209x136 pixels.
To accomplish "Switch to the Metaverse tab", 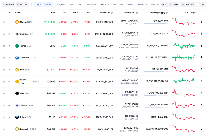I will (x=92, y=4).
